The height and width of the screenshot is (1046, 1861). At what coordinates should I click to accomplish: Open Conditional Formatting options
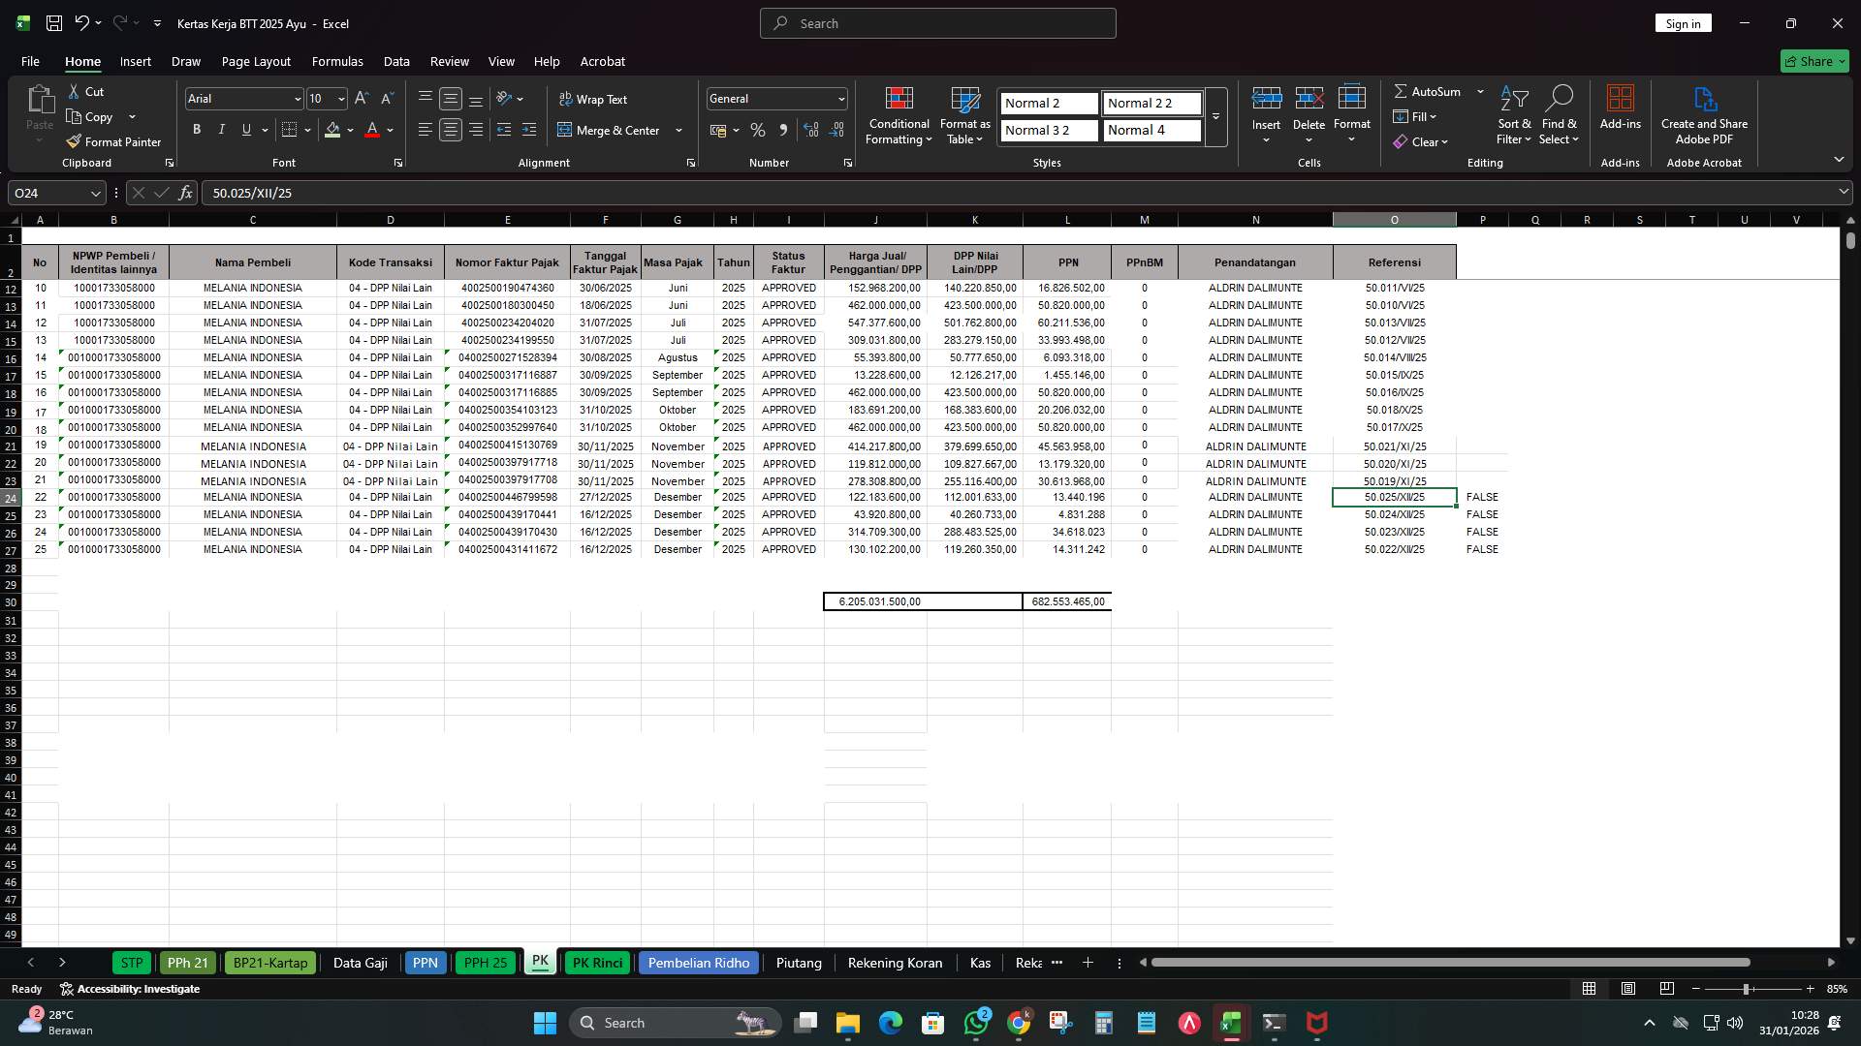click(x=899, y=114)
